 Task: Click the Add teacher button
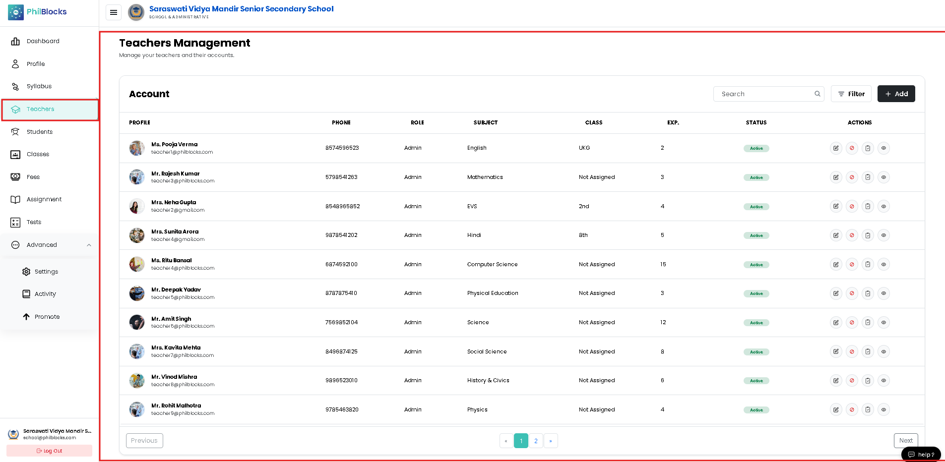(896, 94)
